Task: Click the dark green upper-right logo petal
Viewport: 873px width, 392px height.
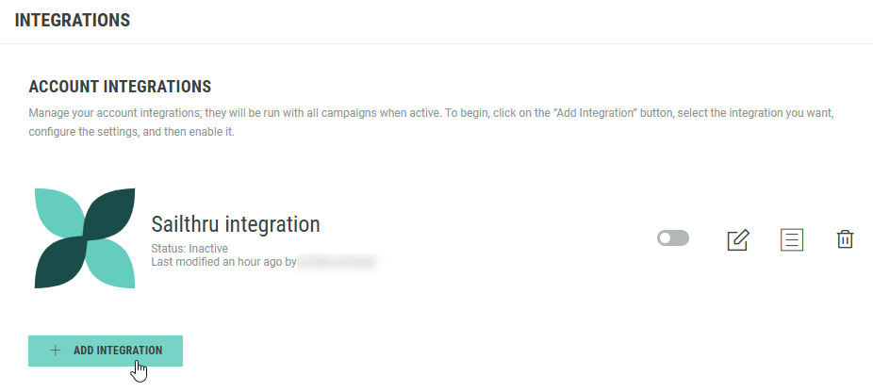Action: point(111,210)
